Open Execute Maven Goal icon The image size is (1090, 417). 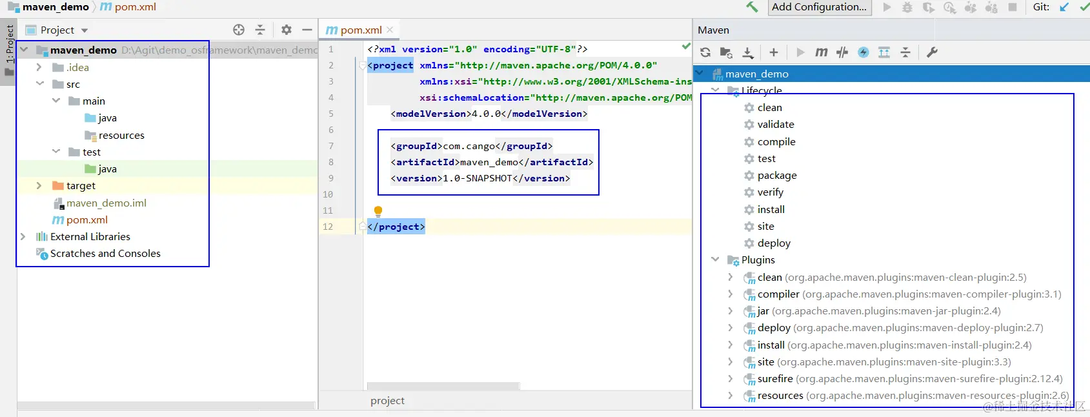[x=821, y=52]
